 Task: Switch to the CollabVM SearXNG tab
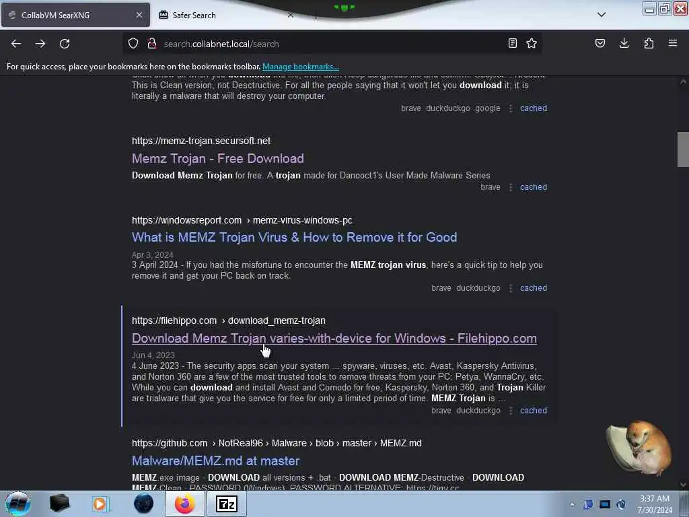pyautogui.click(x=75, y=15)
